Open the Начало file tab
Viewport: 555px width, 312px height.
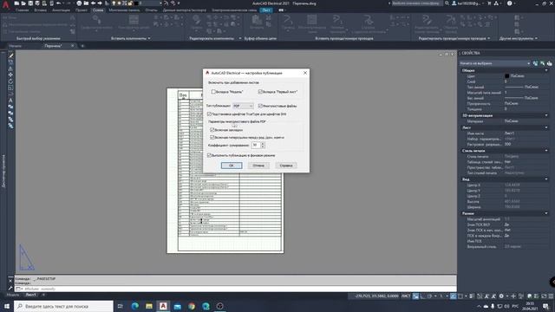(x=16, y=46)
